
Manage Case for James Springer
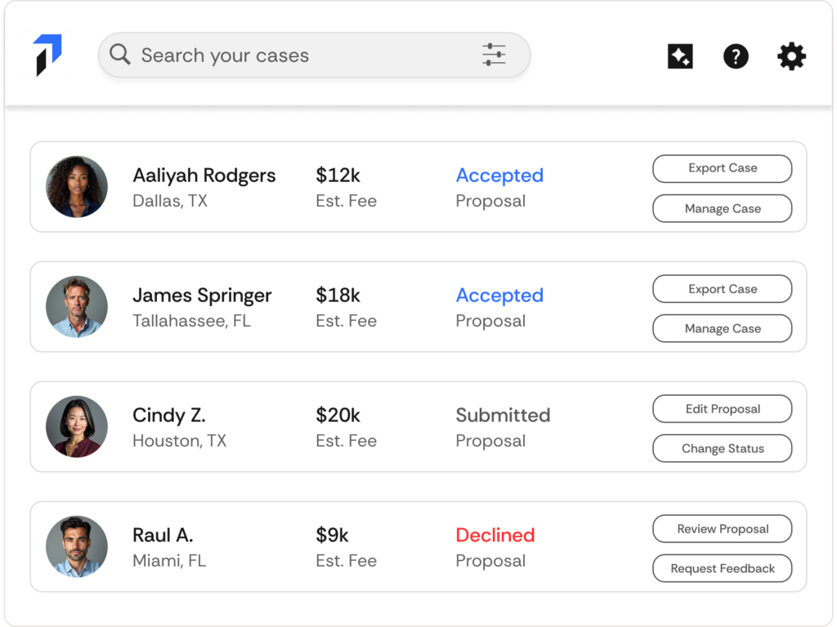tap(723, 328)
